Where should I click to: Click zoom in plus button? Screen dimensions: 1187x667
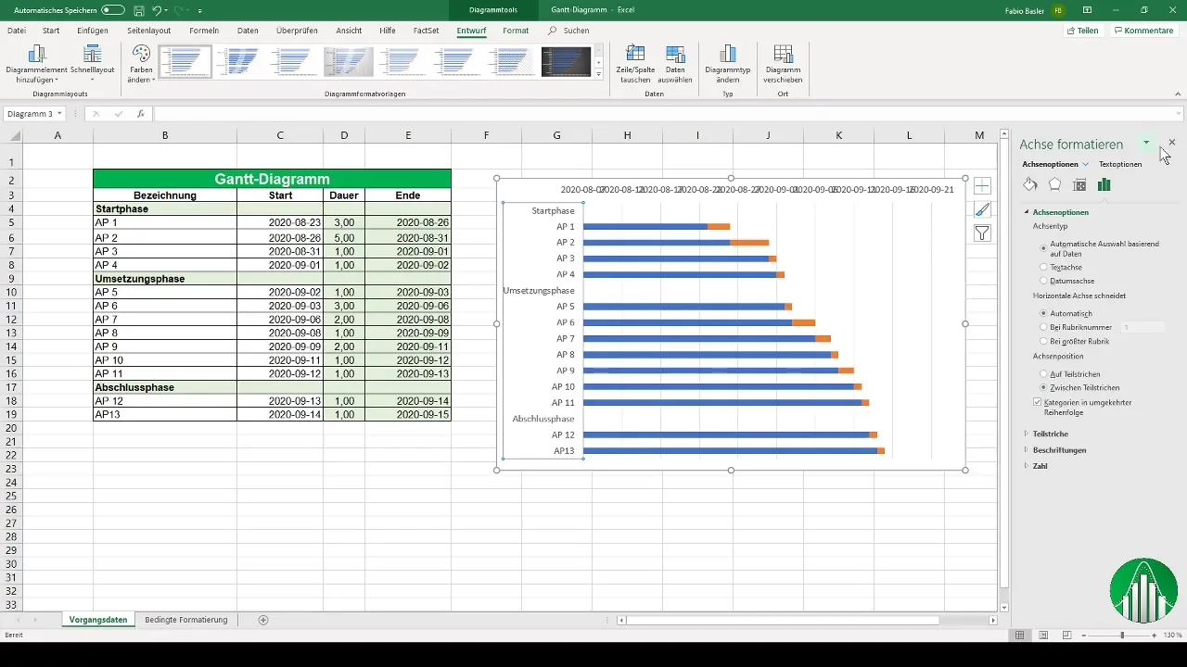point(1155,636)
